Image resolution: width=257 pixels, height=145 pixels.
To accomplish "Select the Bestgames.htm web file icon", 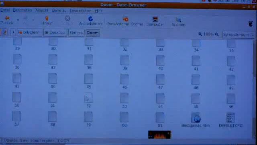I will tap(196, 118).
